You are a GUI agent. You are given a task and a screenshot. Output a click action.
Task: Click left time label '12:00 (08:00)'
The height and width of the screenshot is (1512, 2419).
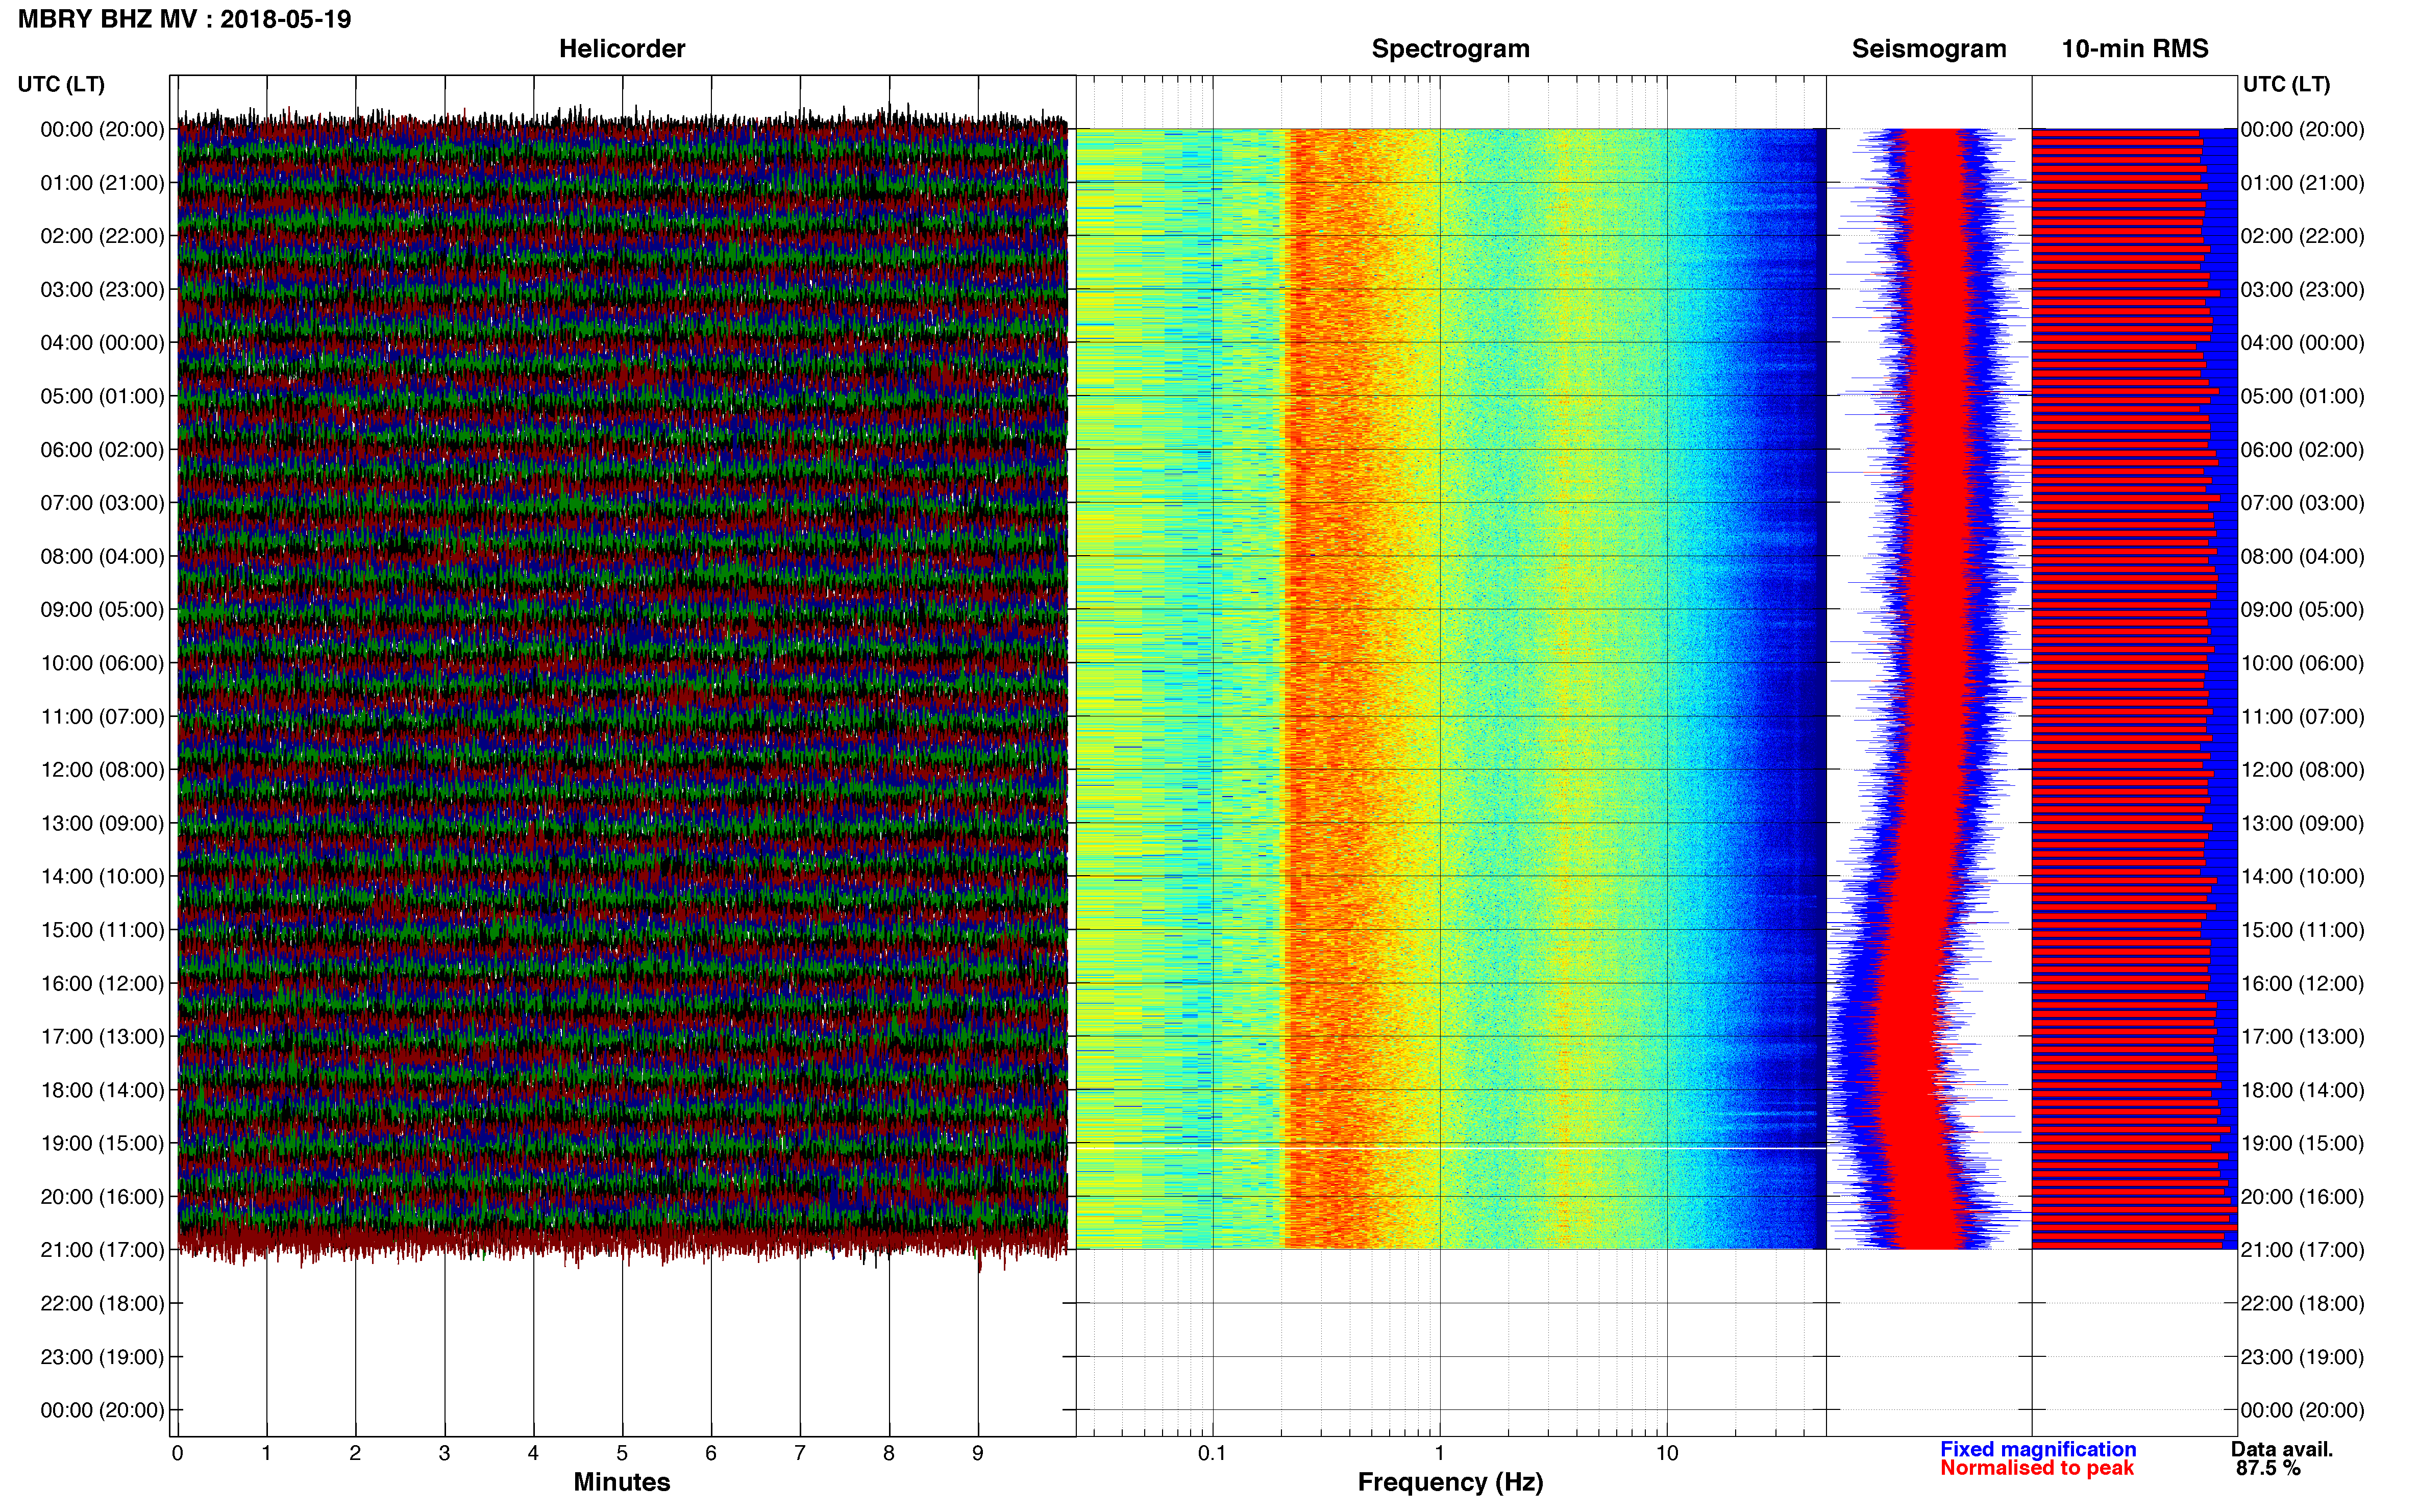[102, 770]
